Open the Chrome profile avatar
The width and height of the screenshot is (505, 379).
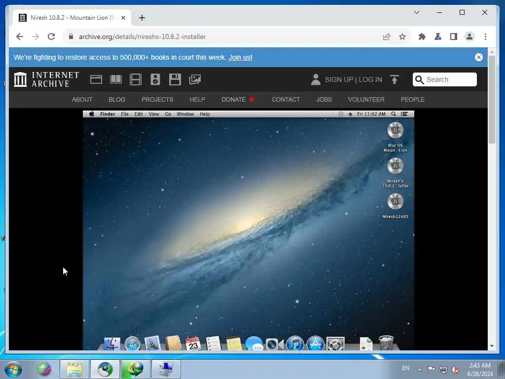pos(469,37)
